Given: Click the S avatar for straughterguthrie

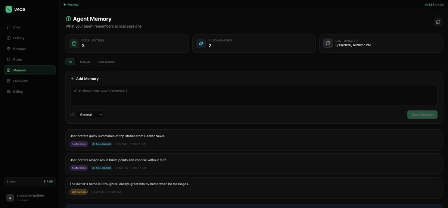Looking at the screenshot, I should tap(10, 198).
